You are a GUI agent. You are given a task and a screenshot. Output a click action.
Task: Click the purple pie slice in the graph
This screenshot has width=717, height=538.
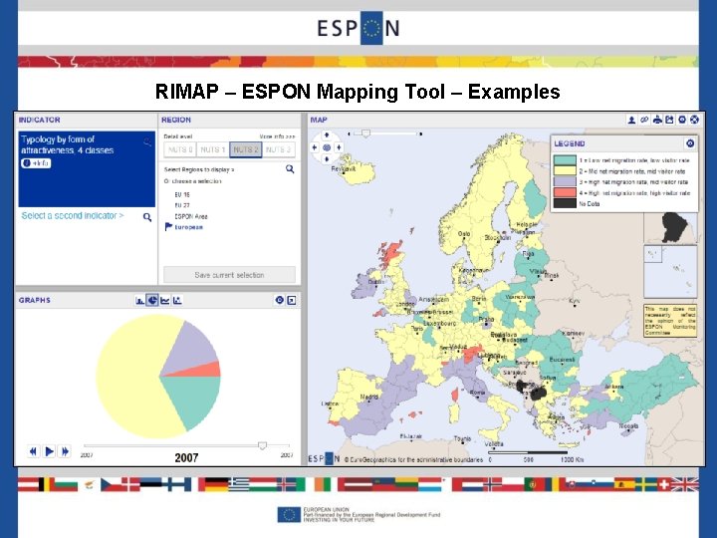[192, 350]
